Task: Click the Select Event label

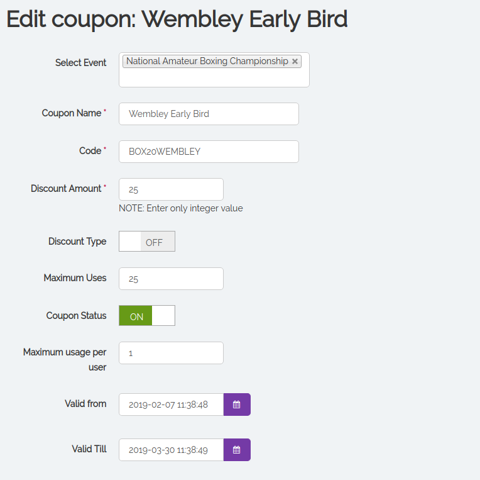Action: coord(80,63)
